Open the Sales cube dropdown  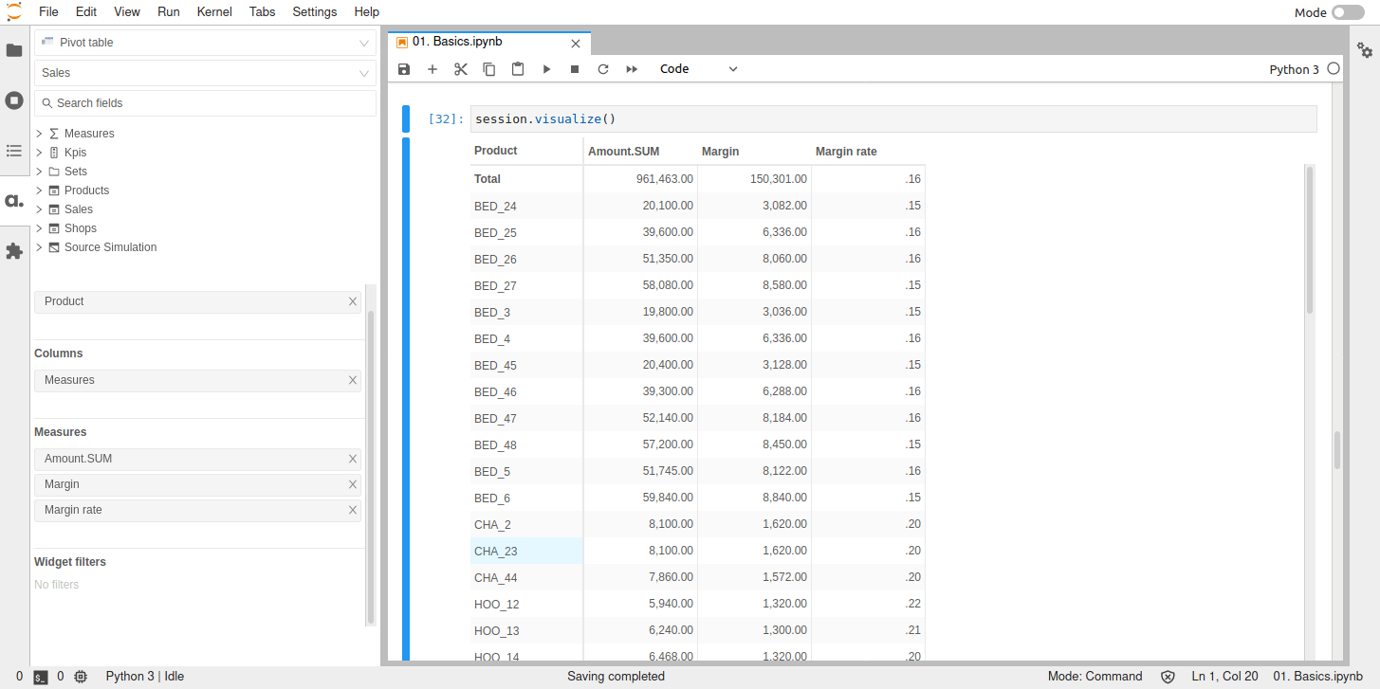click(x=206, y=73)
